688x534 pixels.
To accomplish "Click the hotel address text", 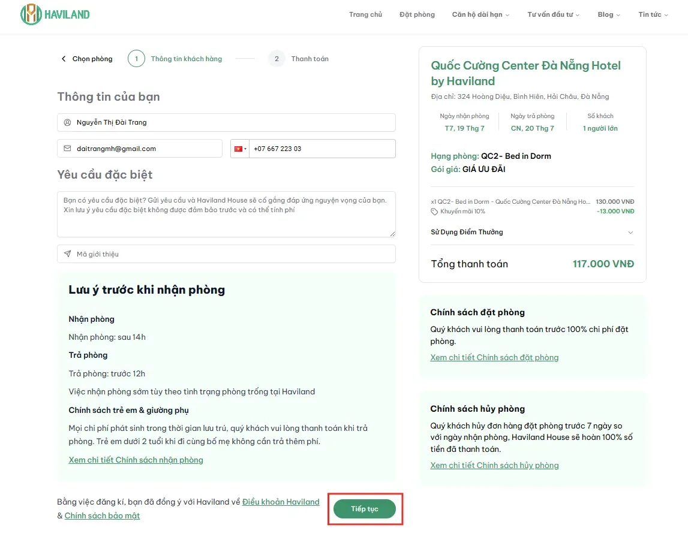I will pos(520,96).
